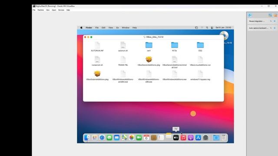Click the Spotlight search icon

[x=207, y=28]
